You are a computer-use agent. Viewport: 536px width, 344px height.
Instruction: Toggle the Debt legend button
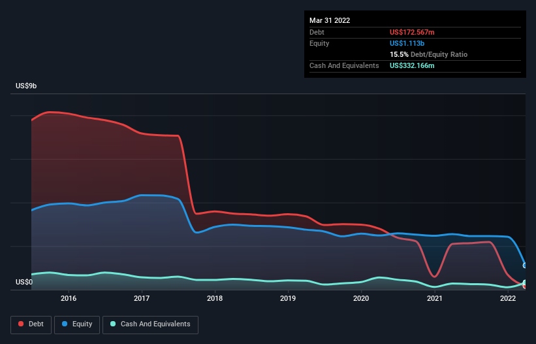tap(31, 324)
